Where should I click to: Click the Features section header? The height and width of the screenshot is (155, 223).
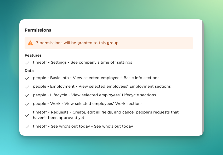33,55
